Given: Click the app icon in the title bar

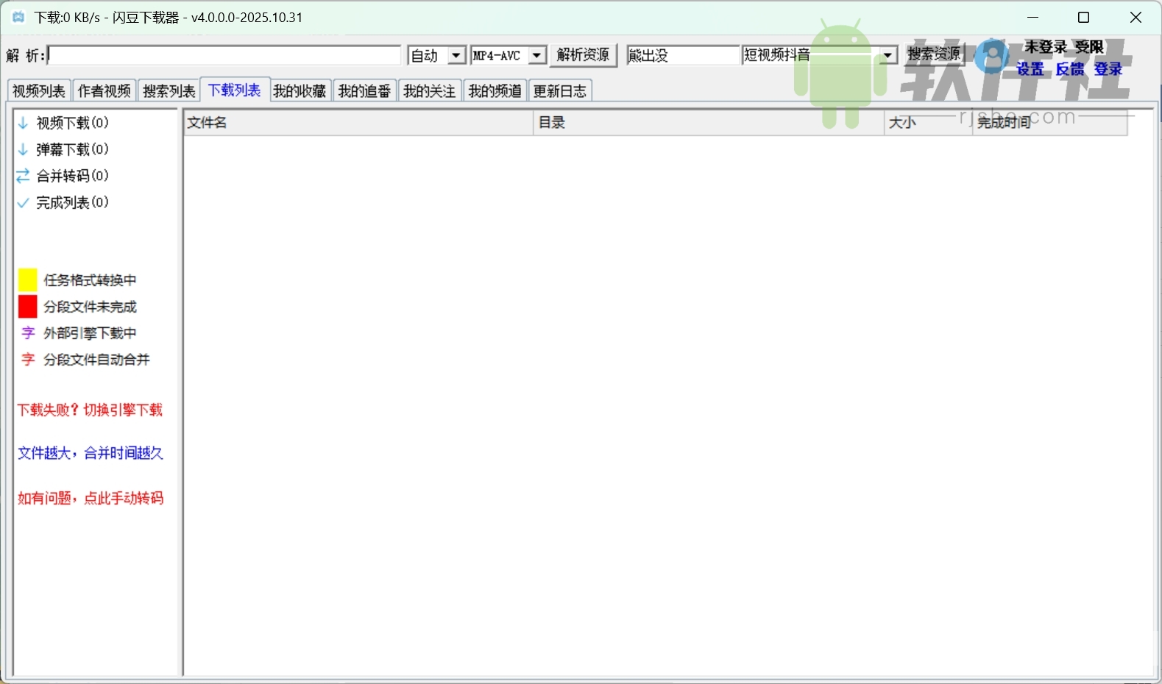Looking at the screenshot, I should [18, 17].
